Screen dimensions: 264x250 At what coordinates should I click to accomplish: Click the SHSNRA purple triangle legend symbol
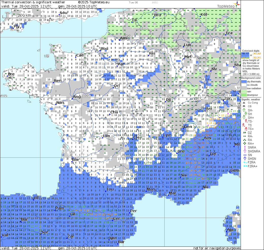point(244,151)
